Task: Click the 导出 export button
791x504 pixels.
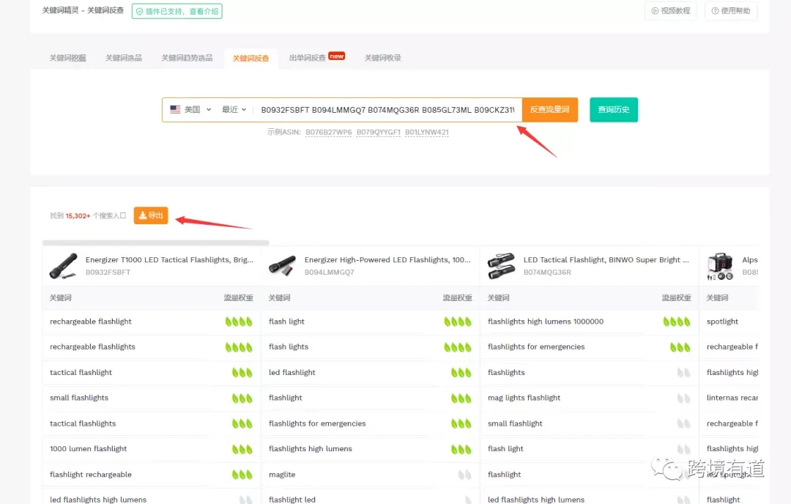Action: 151,215
